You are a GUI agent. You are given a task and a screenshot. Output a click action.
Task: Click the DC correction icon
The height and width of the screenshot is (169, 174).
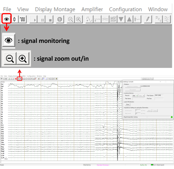pyautogui.click(x=158, y=19)
